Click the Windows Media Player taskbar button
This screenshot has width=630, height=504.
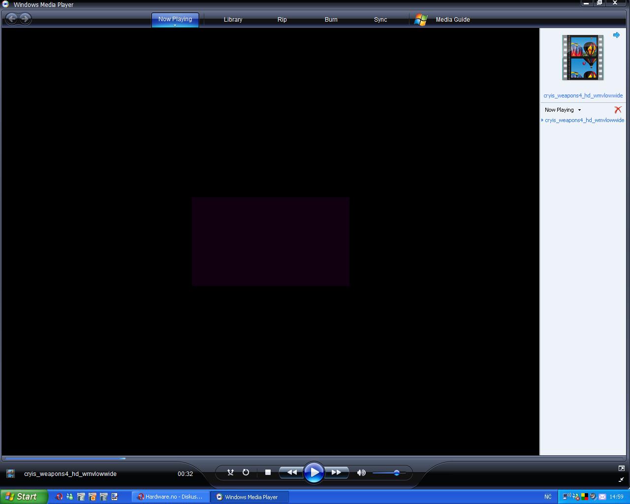[250, 497]
